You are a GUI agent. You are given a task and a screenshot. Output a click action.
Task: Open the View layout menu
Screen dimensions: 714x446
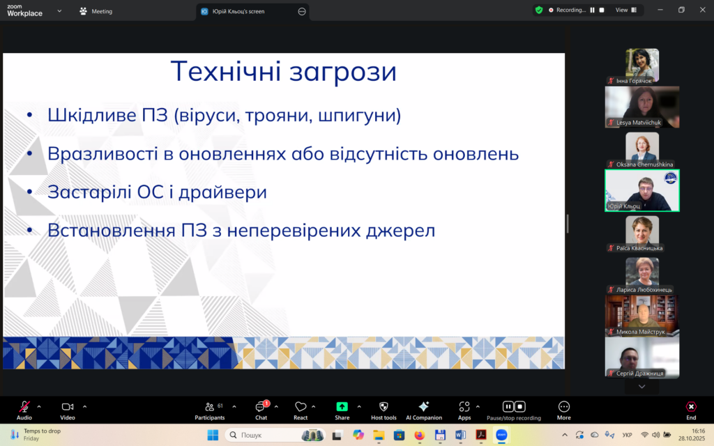coord(625,10)
